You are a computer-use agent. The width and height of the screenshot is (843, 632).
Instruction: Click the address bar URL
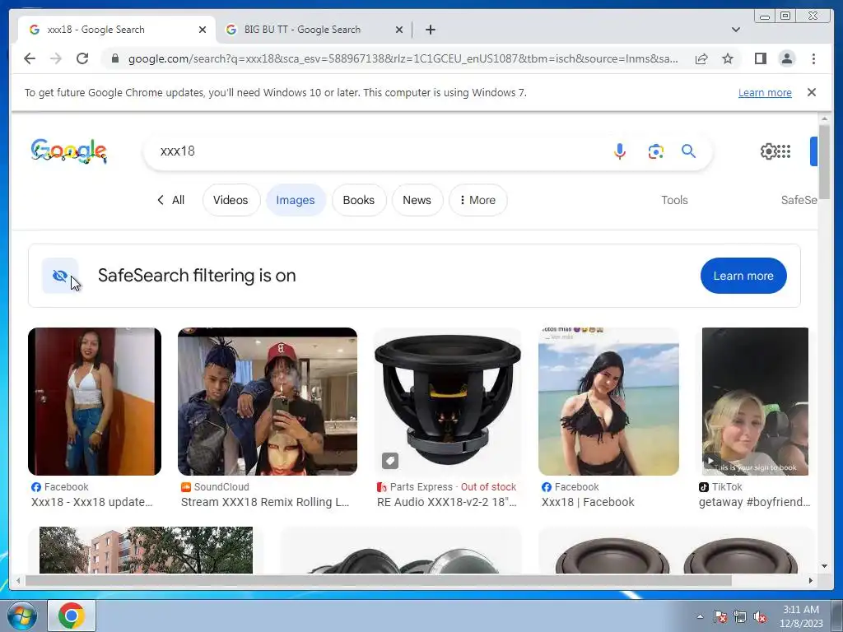pos(403,58)
